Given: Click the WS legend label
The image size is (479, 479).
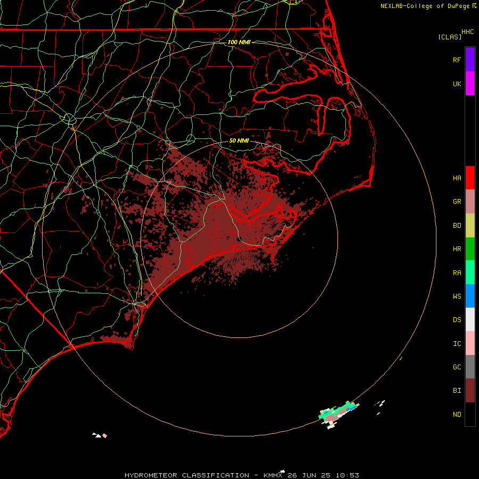Looking at the screenshot, I should click(457, 296).
